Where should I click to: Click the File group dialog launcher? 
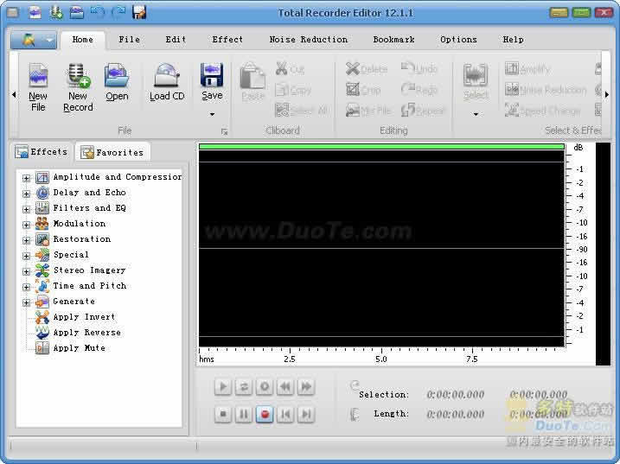coord(224,131)
